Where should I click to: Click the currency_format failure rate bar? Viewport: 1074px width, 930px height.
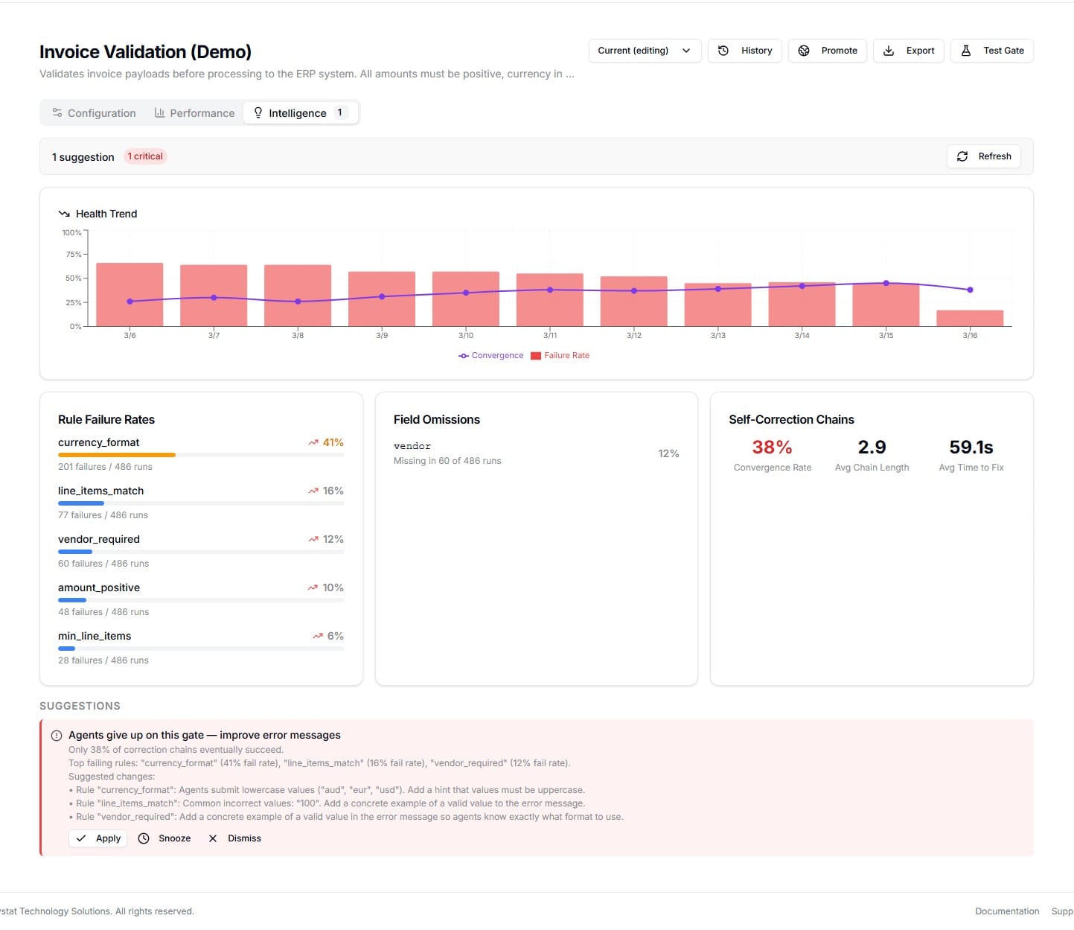[x=117, y=455]
